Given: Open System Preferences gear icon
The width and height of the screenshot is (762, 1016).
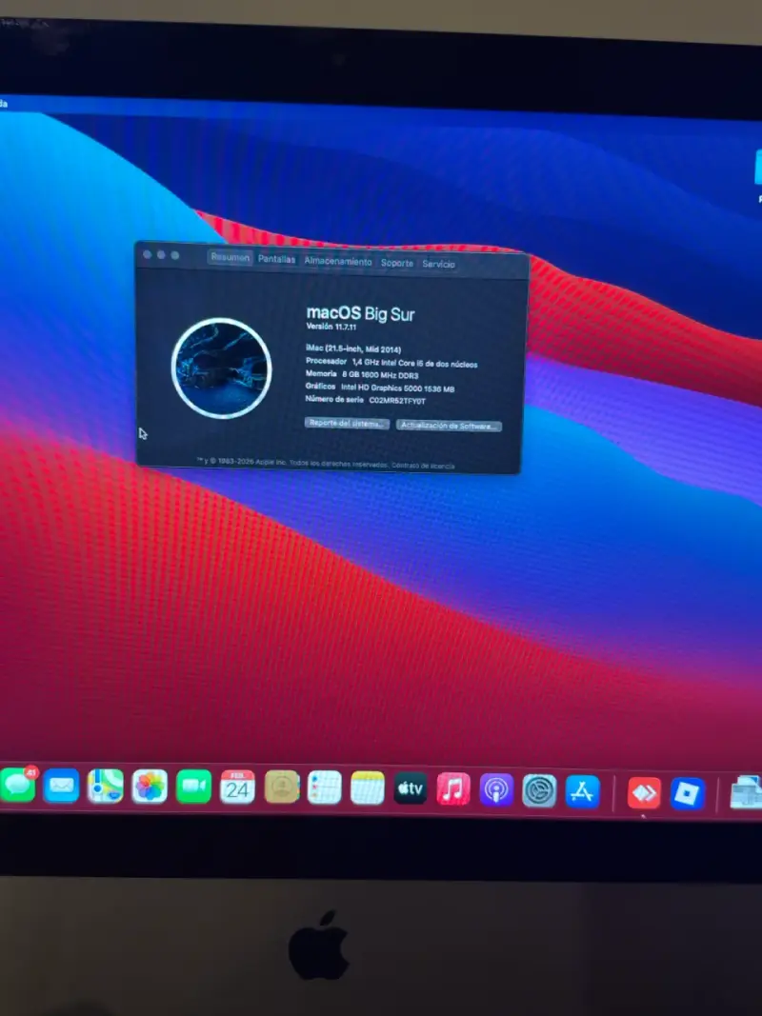Looking at the screenshot, I should [539, 790].
